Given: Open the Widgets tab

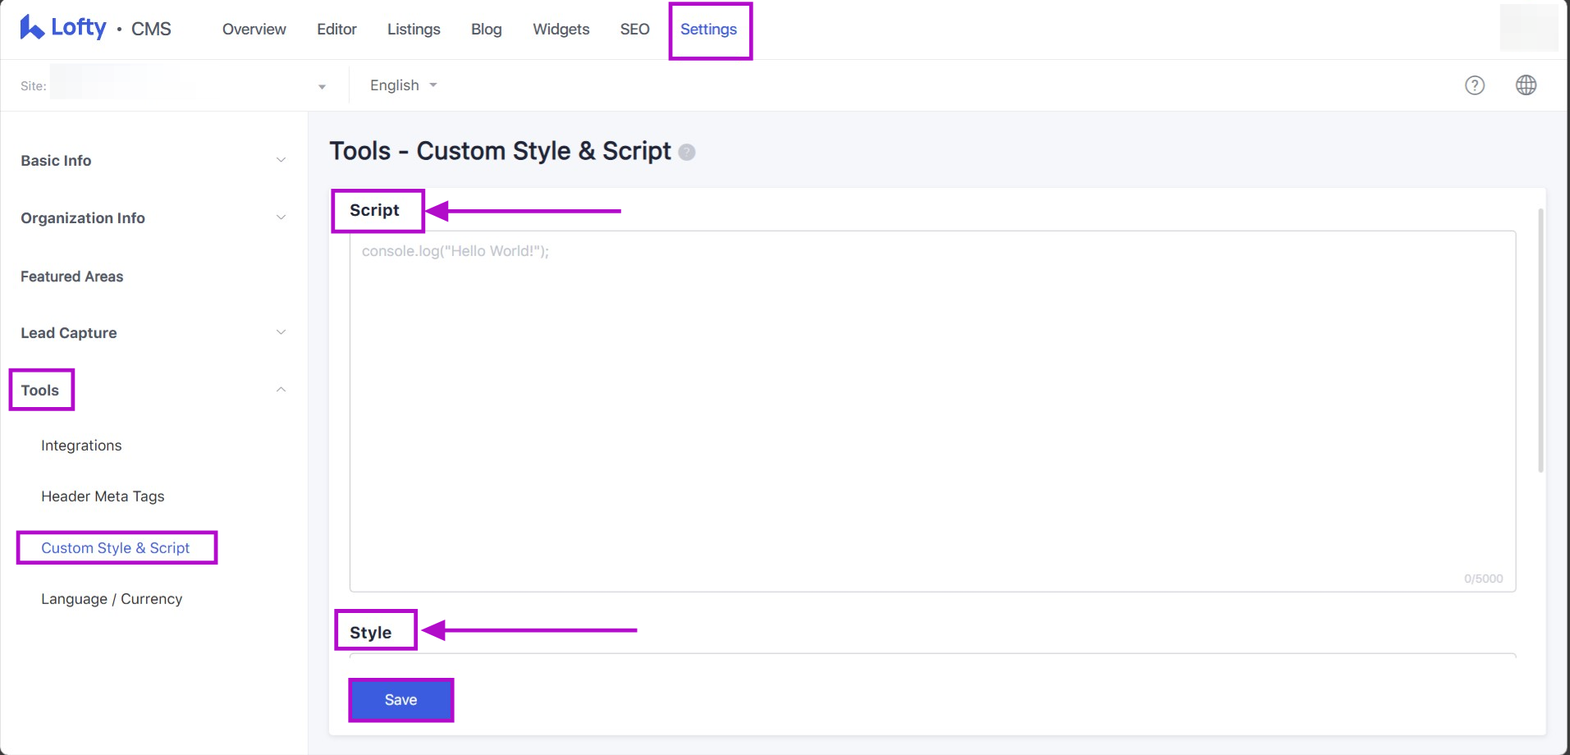Looking at the screenshot, I should (x=561, y=30).
